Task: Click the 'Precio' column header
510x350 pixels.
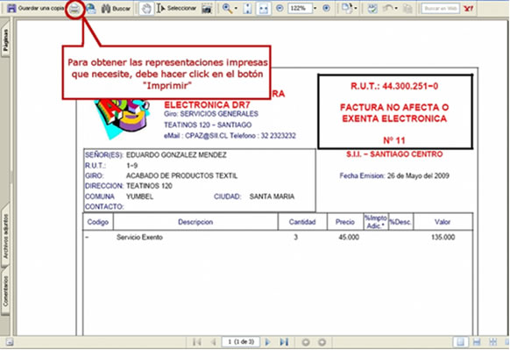Action: coord(345,222)
